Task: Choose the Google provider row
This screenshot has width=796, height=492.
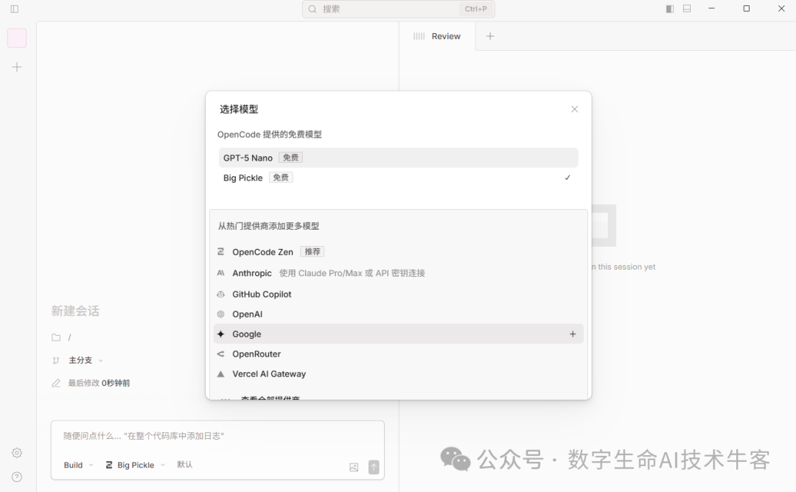Action: (x=399, y=334)
